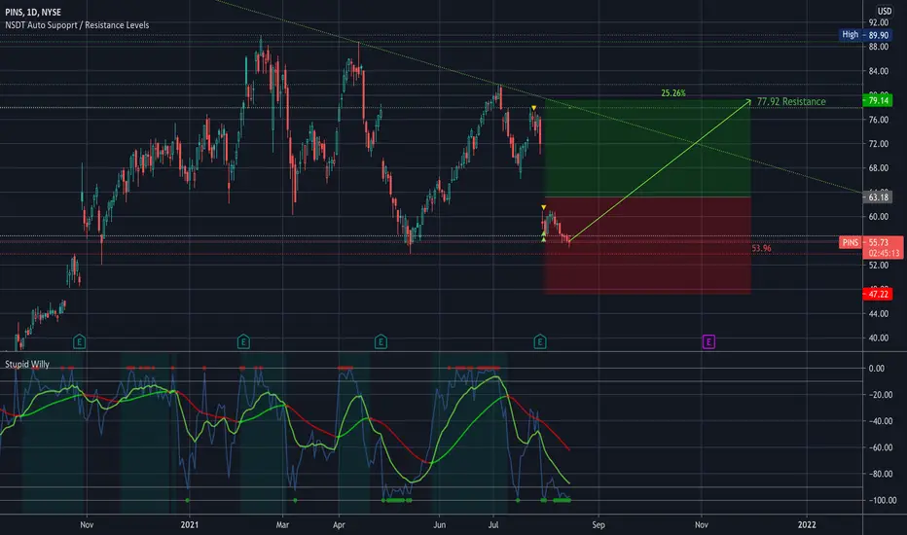This screenshot has height=535, width=907.
Task: Click the Sep label on time axis
Action: pyautogui.click(x=599, y=524)
